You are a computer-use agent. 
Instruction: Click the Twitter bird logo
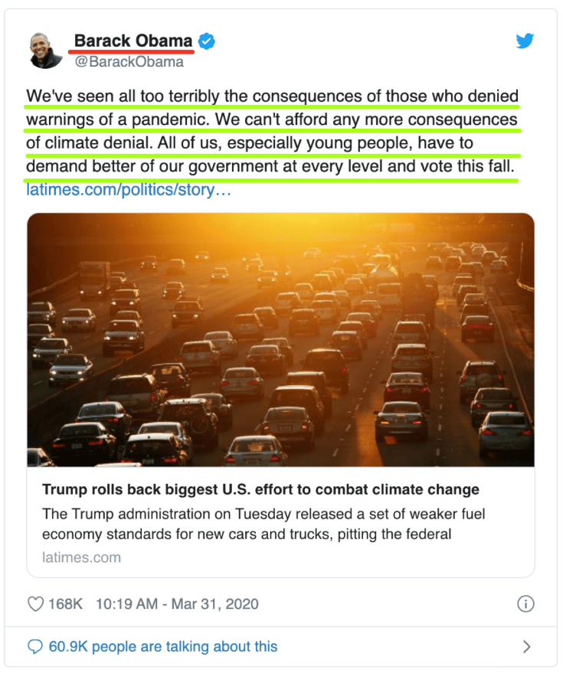pos(525,41)
